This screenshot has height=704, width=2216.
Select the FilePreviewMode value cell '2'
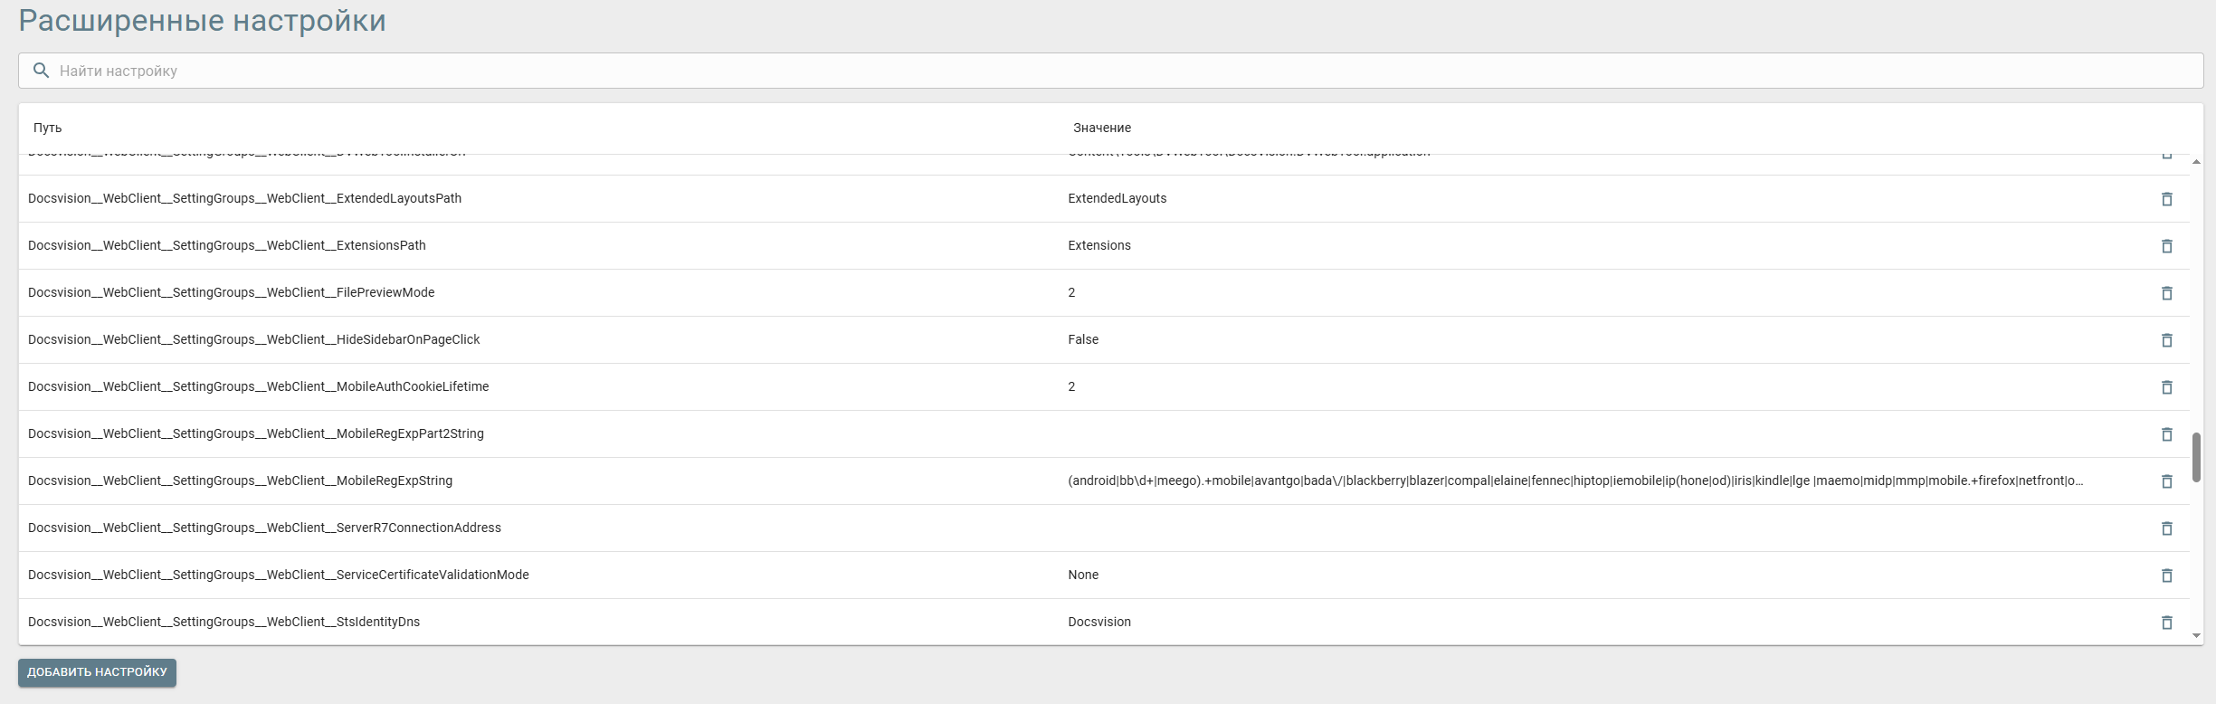click(1071, 292)
